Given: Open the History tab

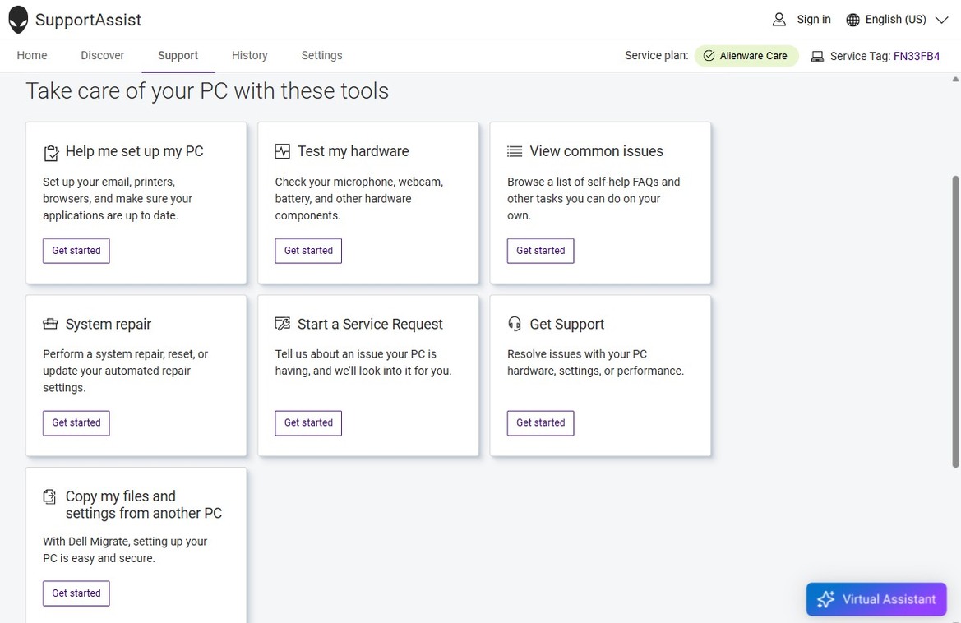Looking at the screenshot, I should (249, 56).
